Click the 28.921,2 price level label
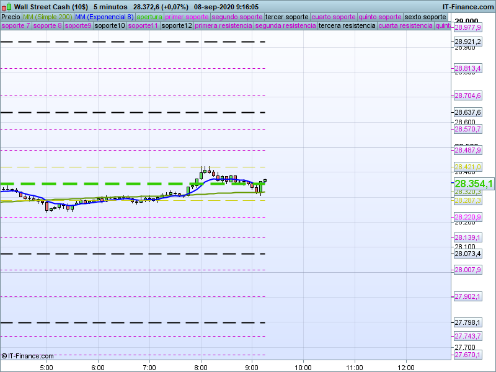Screen dimensions: 496x372 tap(468, 42)
